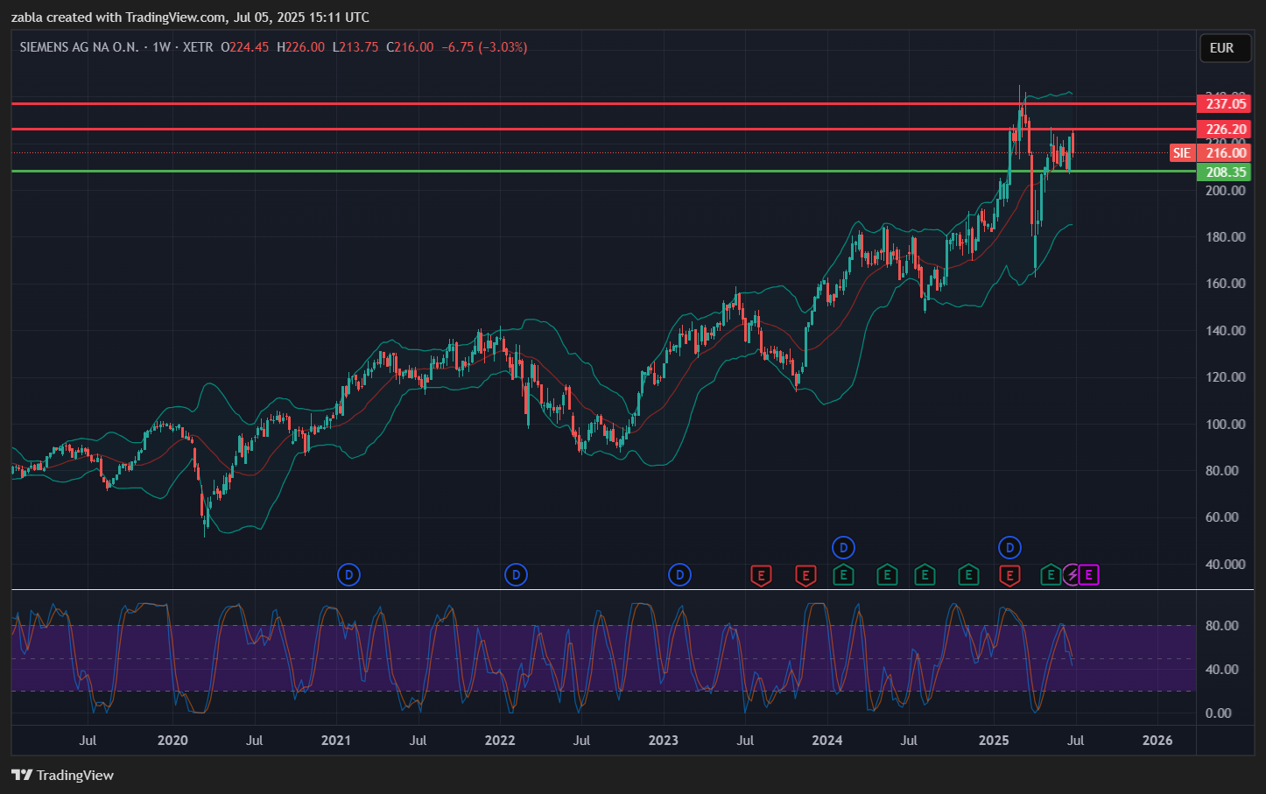This screenshot has height=794, width=1266.
Task: Click the Jul label between 2025 and 2026
Action: [x=1076, y=741]
